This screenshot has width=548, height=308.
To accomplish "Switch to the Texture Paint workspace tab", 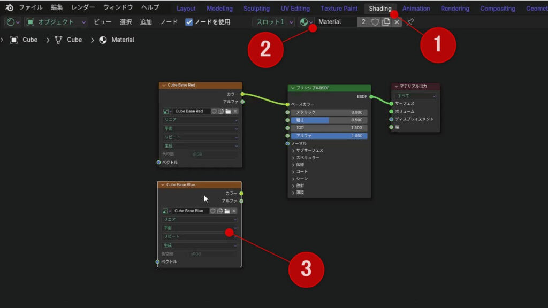I will tap(339, 9).
